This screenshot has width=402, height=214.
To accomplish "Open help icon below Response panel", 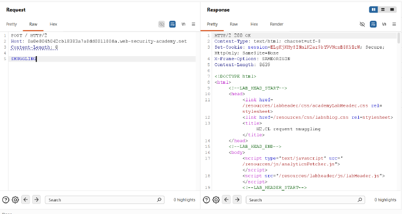I will [x=207, y=199].
